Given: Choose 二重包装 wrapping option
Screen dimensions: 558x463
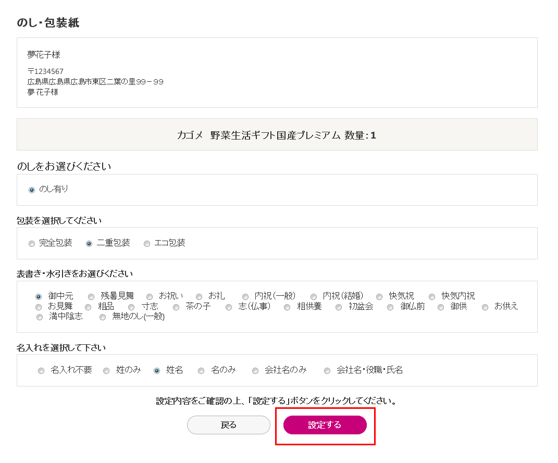Looking at the screenshot, I should 89,244.
